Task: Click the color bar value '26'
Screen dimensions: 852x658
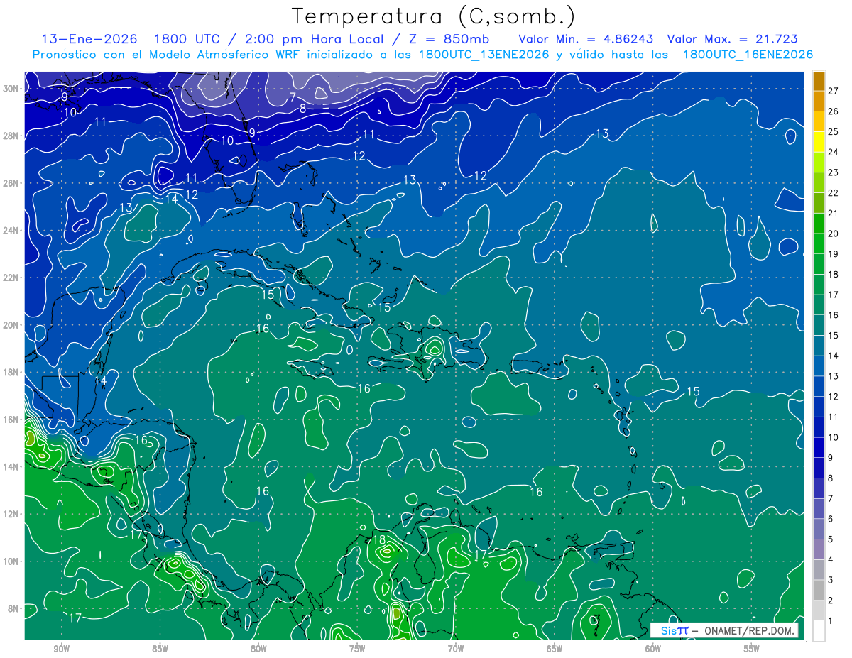Action: pyautogui.click(x=834, y=111)
